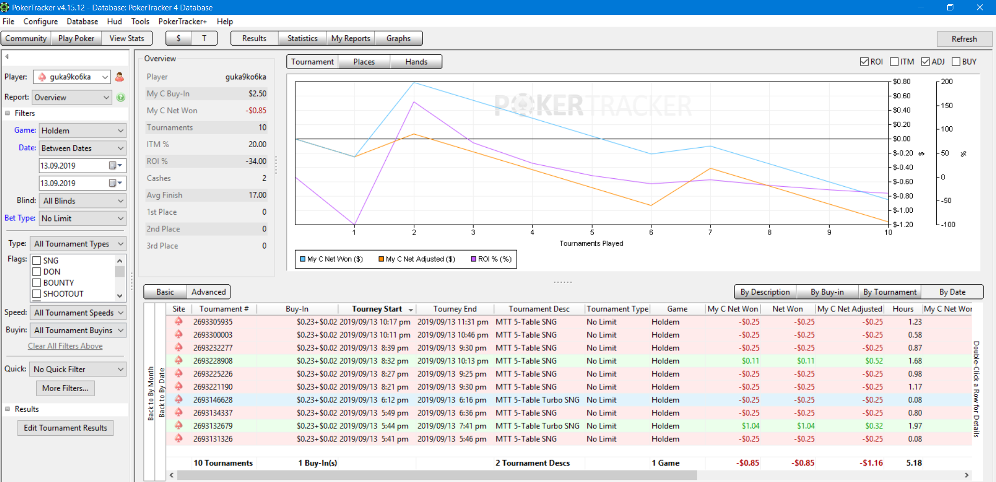
Task: Click More Filters button
Action: tap(65, 388)
